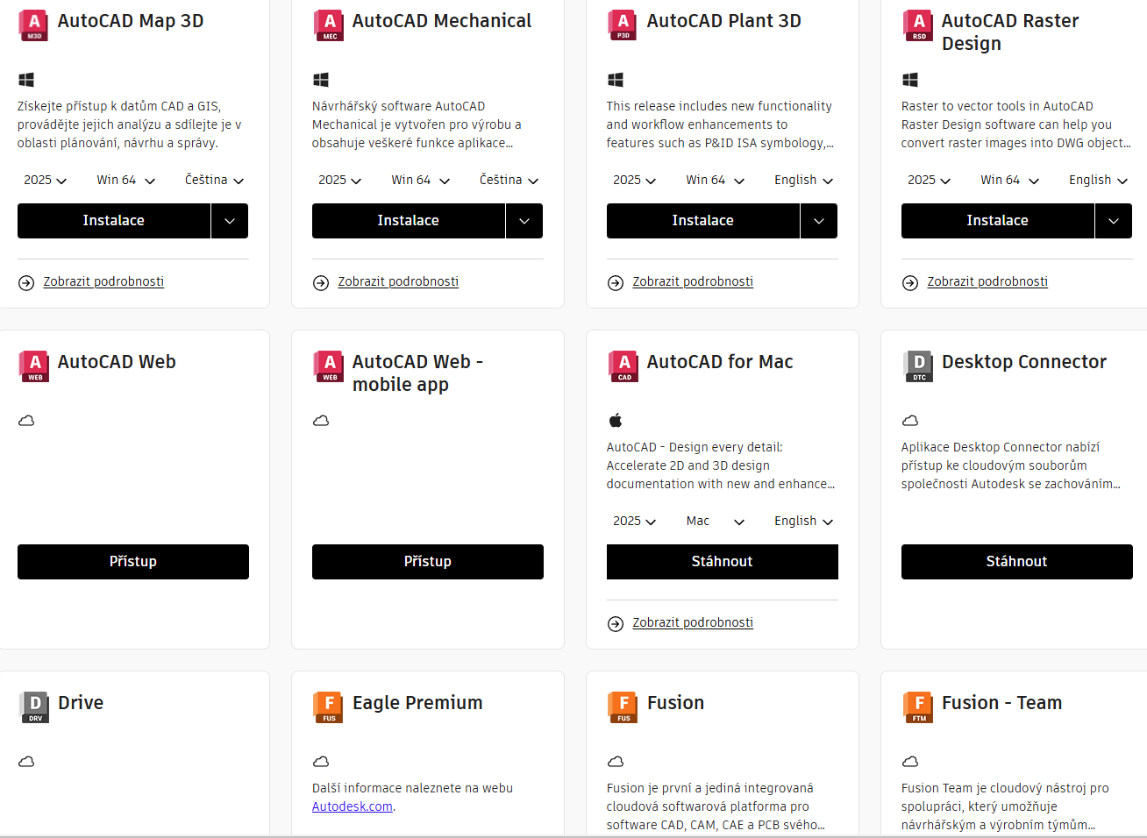The image size is (1147, 838).
Task: Open Čeština language dropdown for AutoCAD Map 3D
Action: click(x=214, y=180)
